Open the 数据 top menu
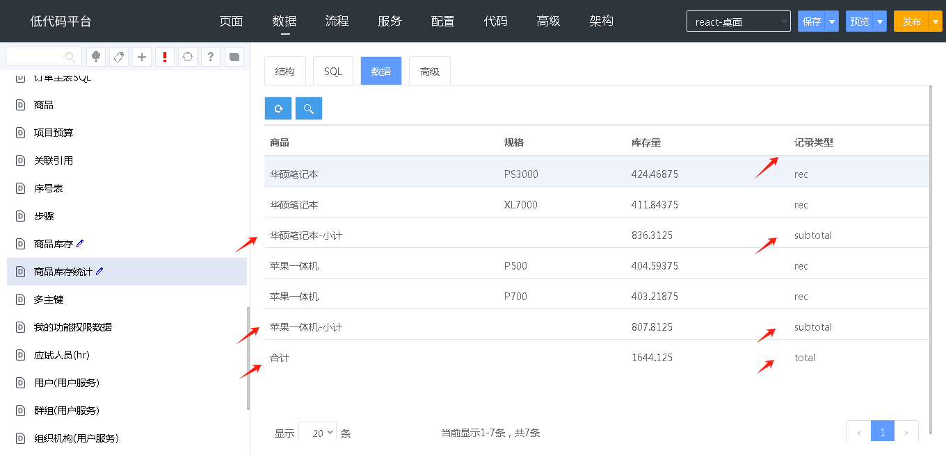Viewport: 946px width, 455px height. tap(284, 21)
